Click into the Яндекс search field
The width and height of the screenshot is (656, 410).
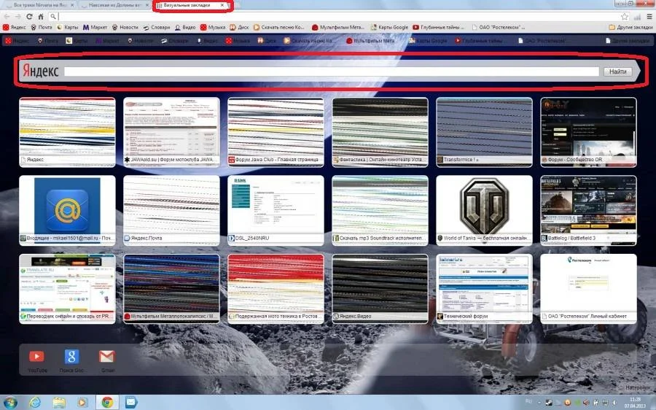click(x=332, y=71)
